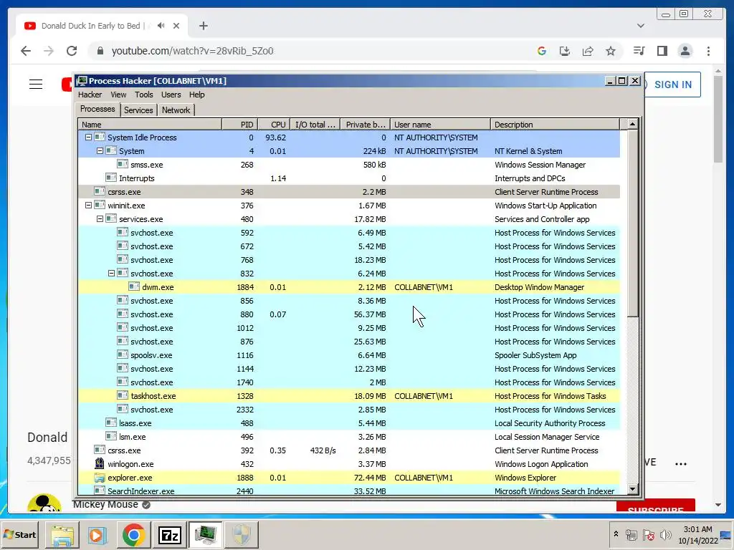The height and width of the screenshot is (550, 734).
Task: Open the View menu
Action: (118, 95)
